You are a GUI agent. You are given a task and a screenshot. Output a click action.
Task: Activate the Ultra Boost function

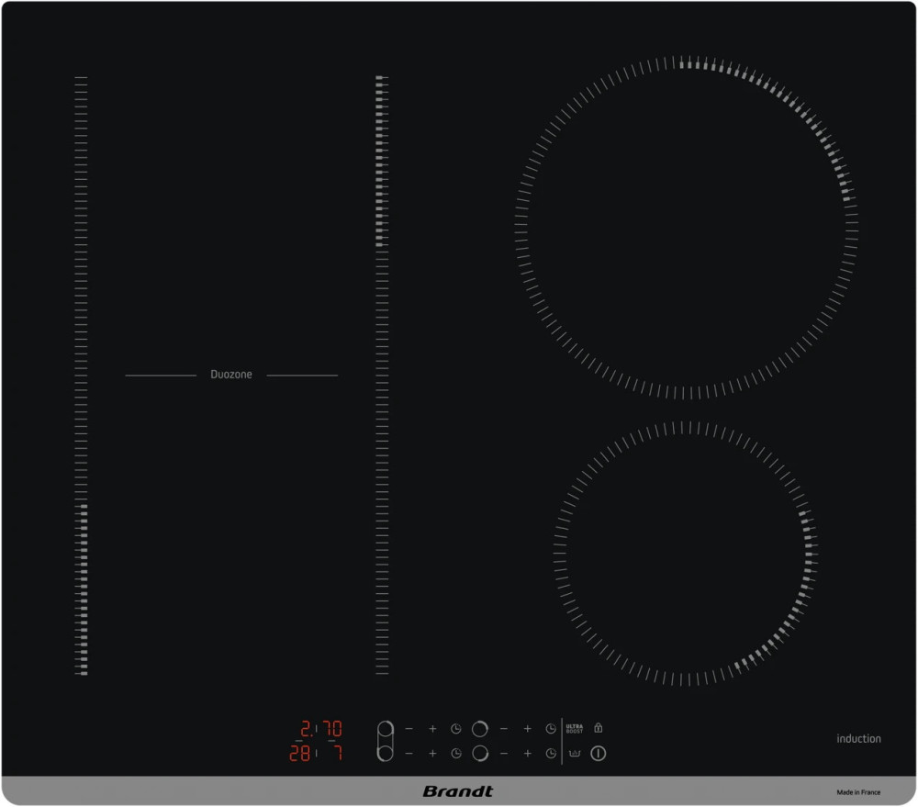575,729
